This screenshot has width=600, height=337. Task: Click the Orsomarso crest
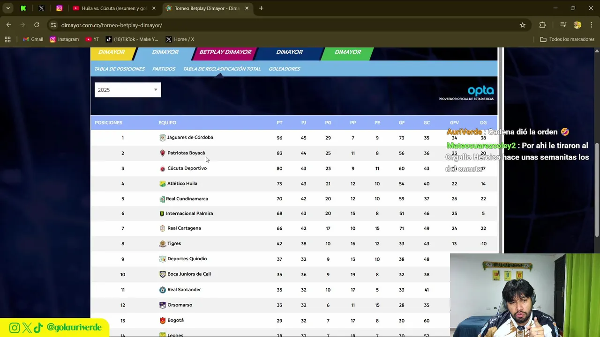[162, 305]
